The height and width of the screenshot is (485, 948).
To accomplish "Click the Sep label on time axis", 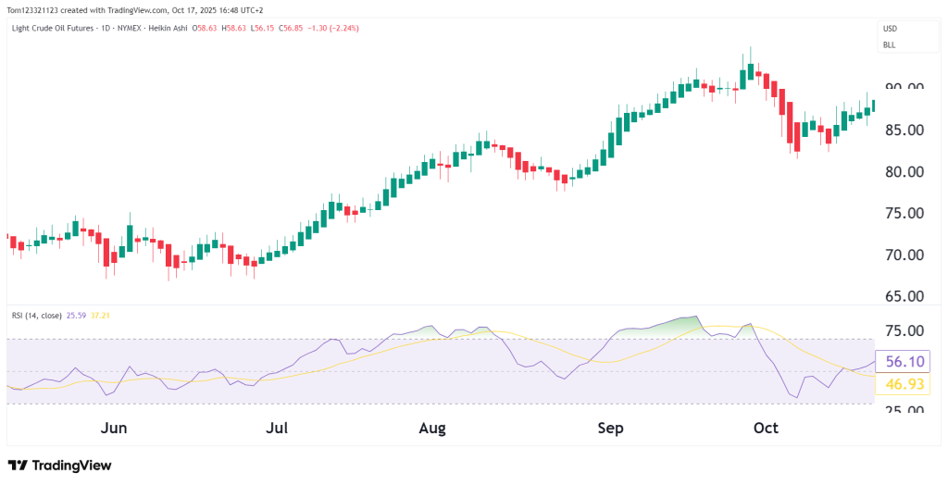I will [x=610, y=429].
